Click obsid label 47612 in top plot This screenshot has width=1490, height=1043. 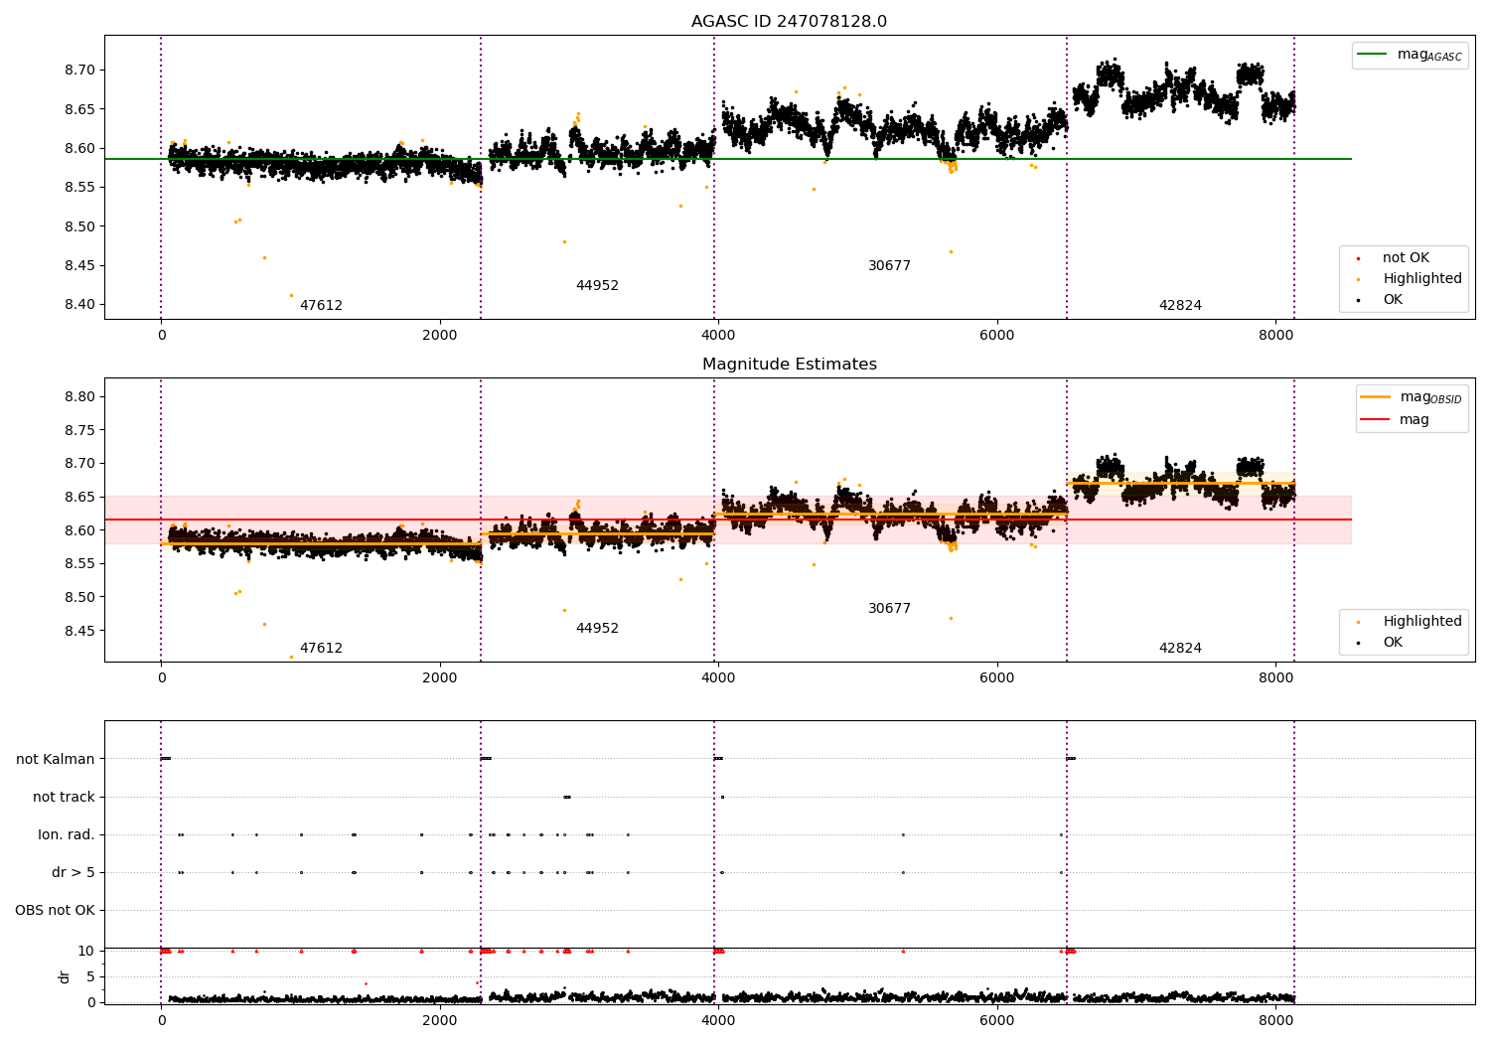[x=321, y=306]
